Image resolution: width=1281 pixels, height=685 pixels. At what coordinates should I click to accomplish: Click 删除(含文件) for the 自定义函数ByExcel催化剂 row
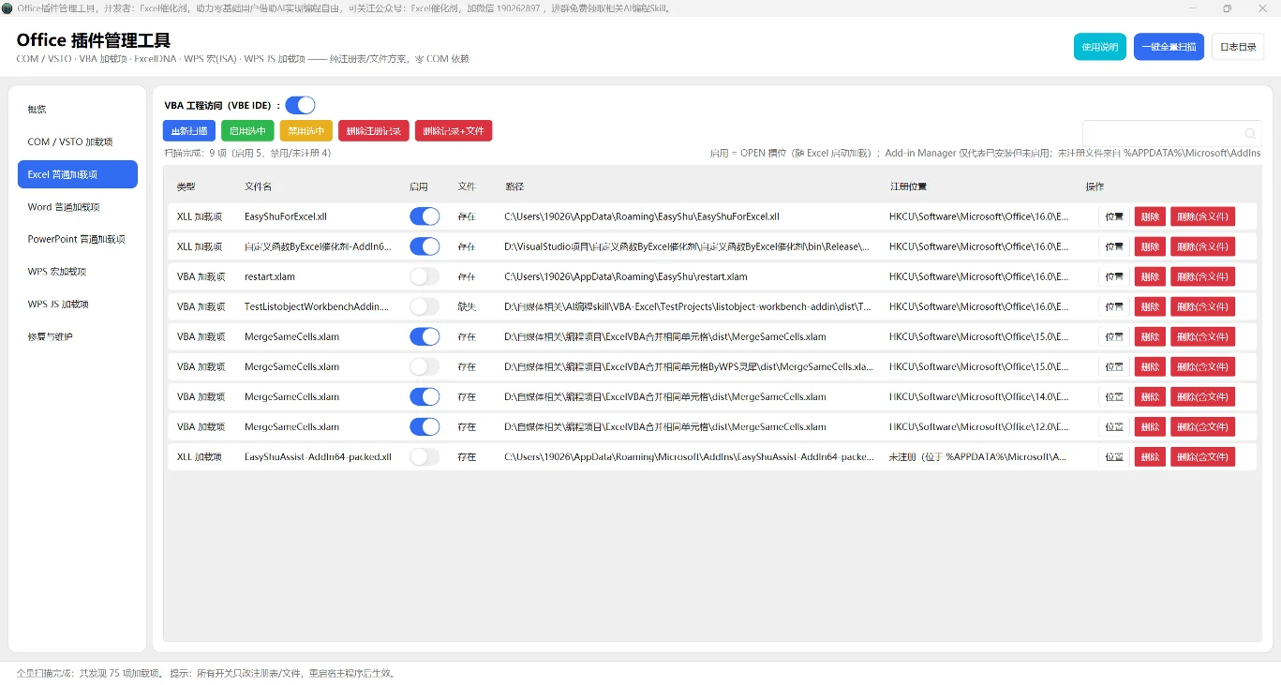click(x=1202, y=246)
